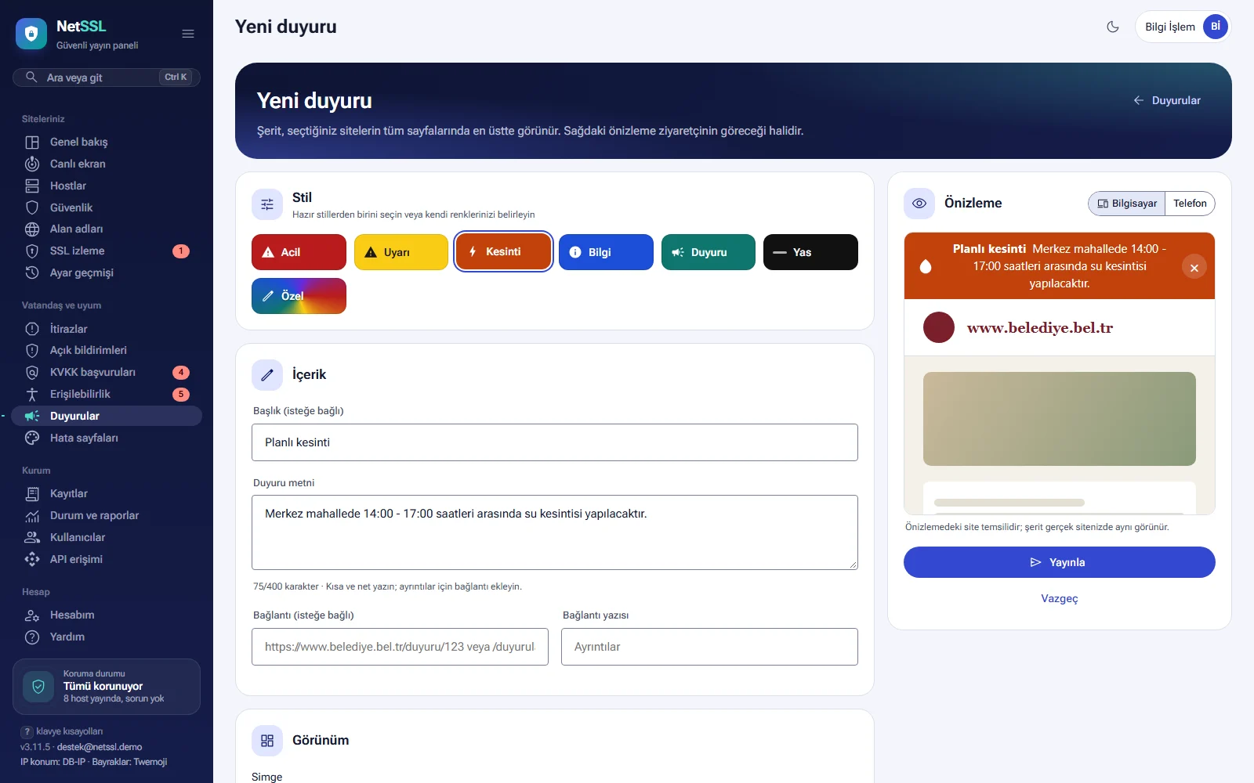Open Hata sayfaları in the sidebar
Image resolution: width=1254 pixels, height=783 pixels.
[107, 438]
